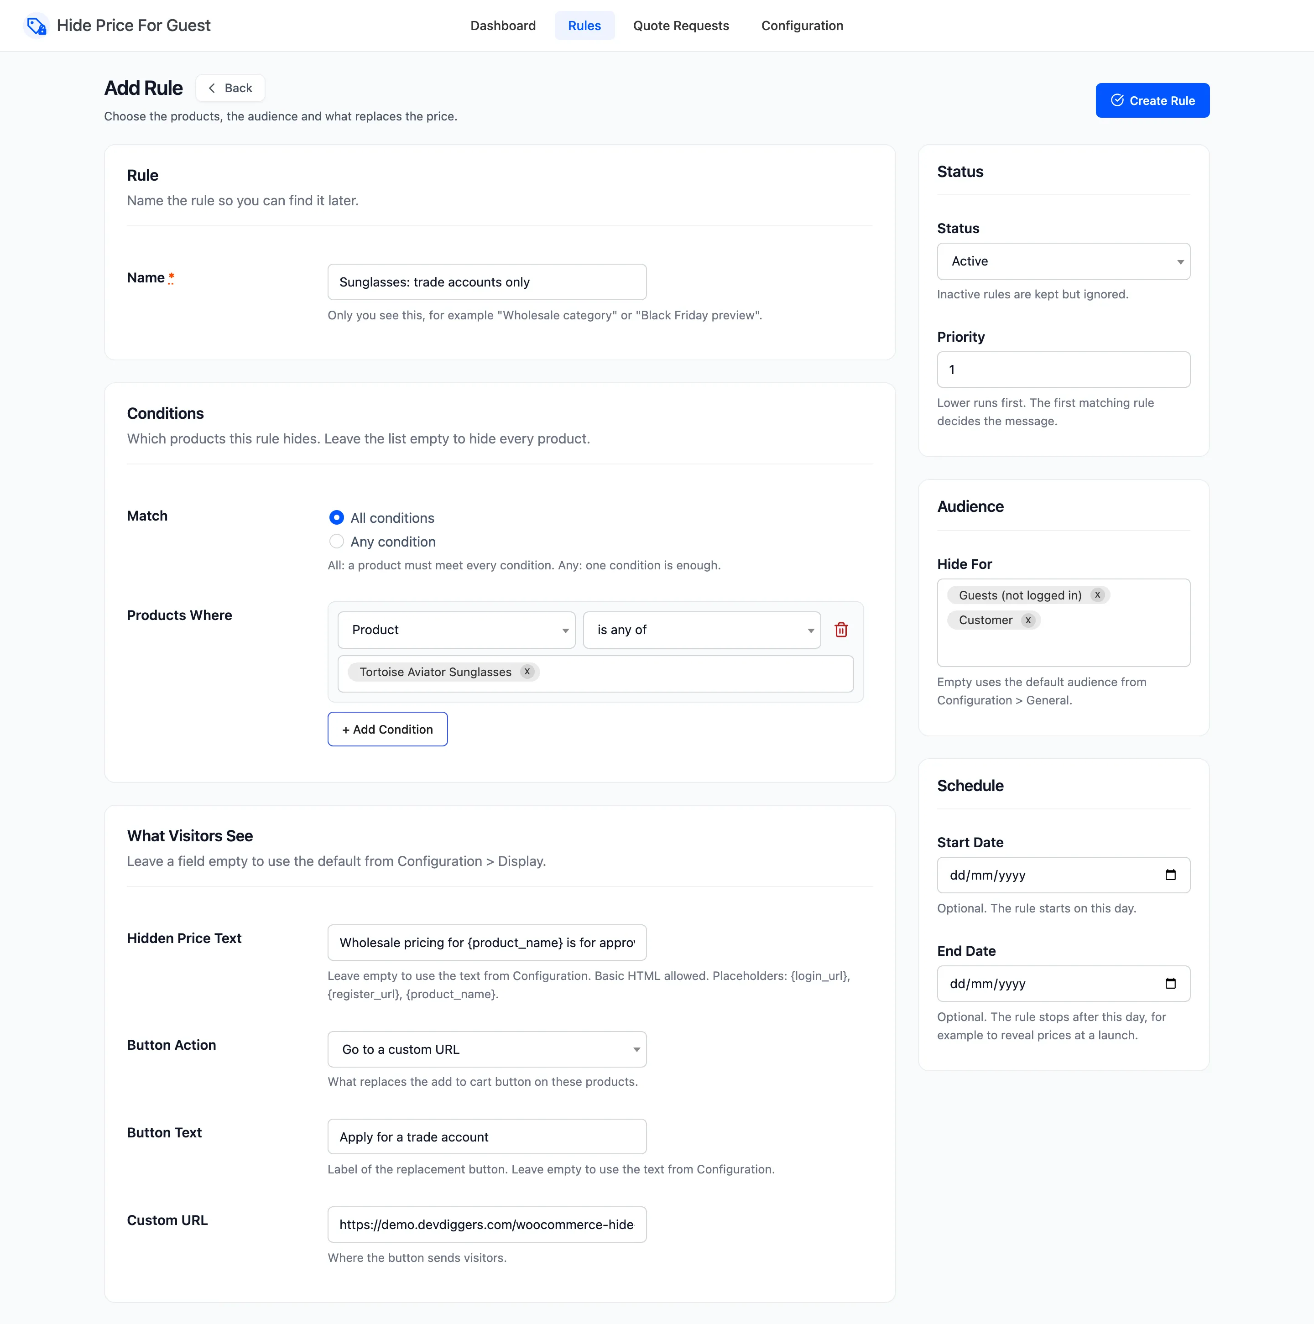Screen dimensions: 1314x1324
Task: Click the 'Hide Price For Guest' title text
Action: pyautogui.click(x=134, y=26)
